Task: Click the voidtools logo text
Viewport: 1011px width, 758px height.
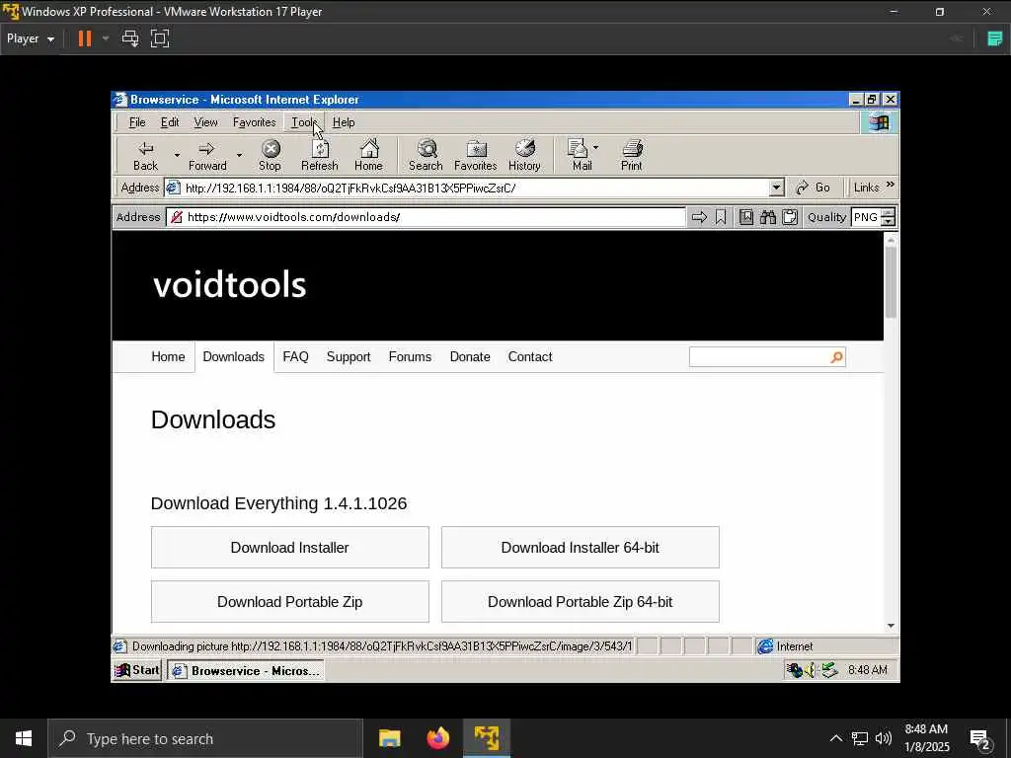Action: (x=229, y=284)
